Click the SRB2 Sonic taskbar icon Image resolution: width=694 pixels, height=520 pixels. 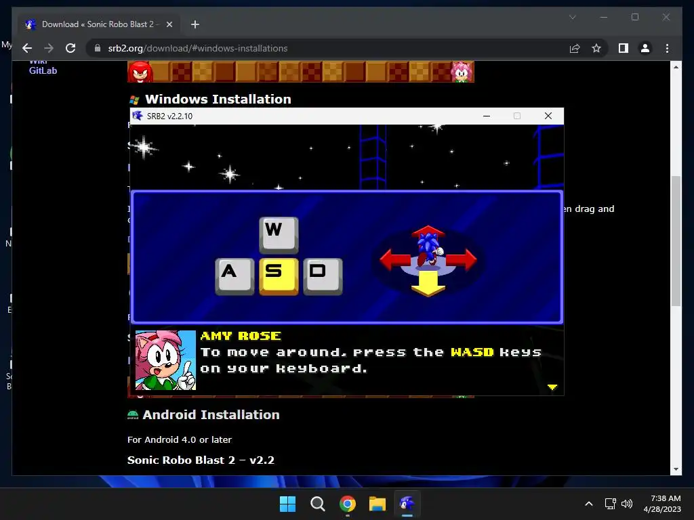[407, 504]
